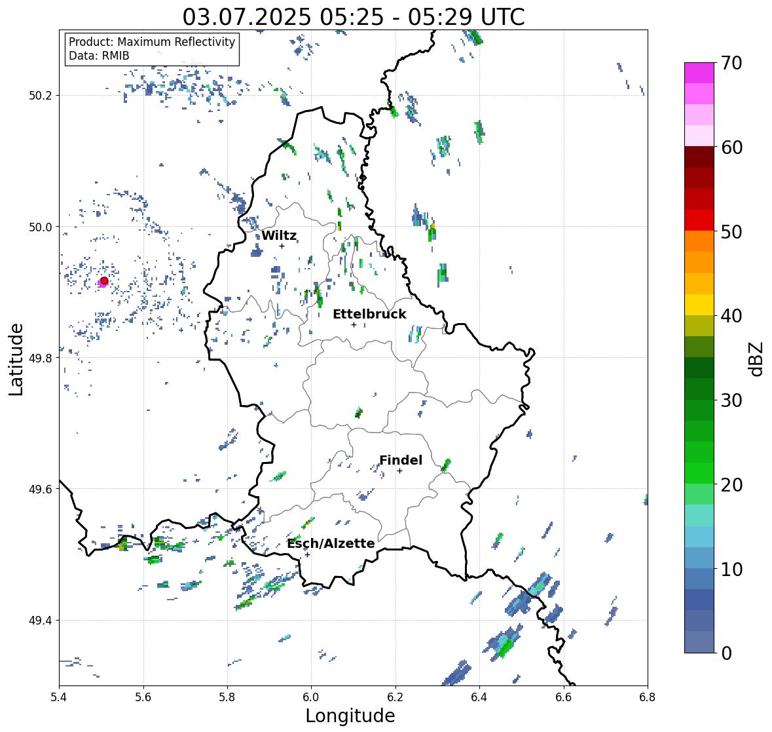
Task: Click the Latitude axis label
Action: 16,360
